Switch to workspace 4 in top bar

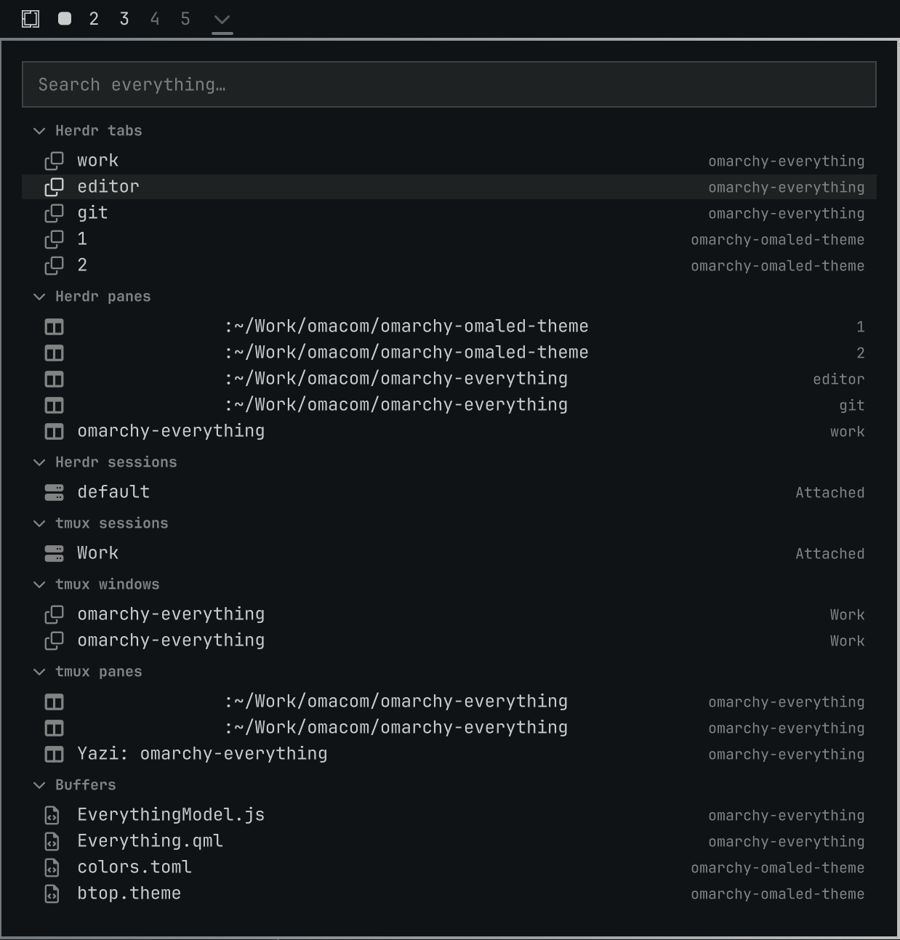point(155,19)
